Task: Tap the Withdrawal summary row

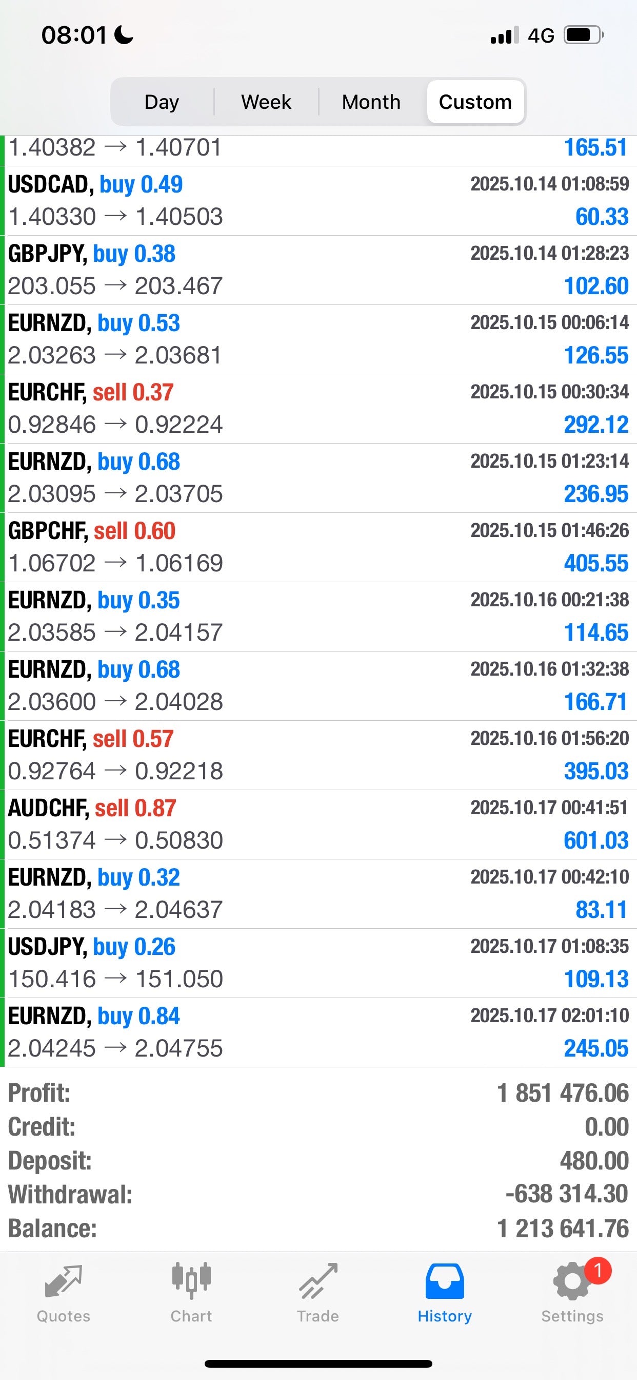Action: click(x=318, y=1194)
